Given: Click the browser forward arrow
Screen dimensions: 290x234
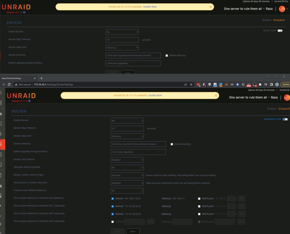Looking at the screenshot, I should (3, 84).
